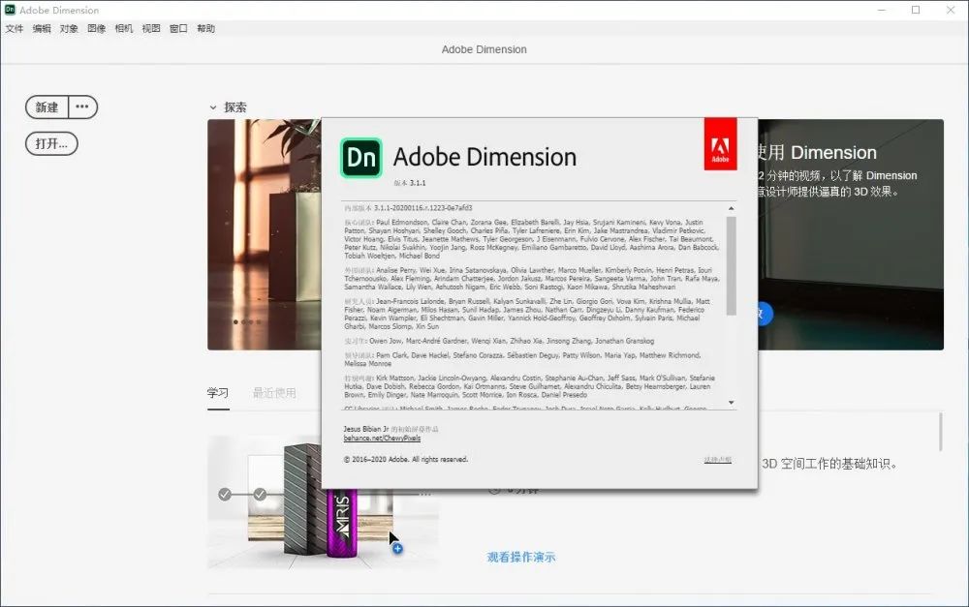
Task: Click the first checkmark step on the tutorial thumbnail
Action: point(225,494)
